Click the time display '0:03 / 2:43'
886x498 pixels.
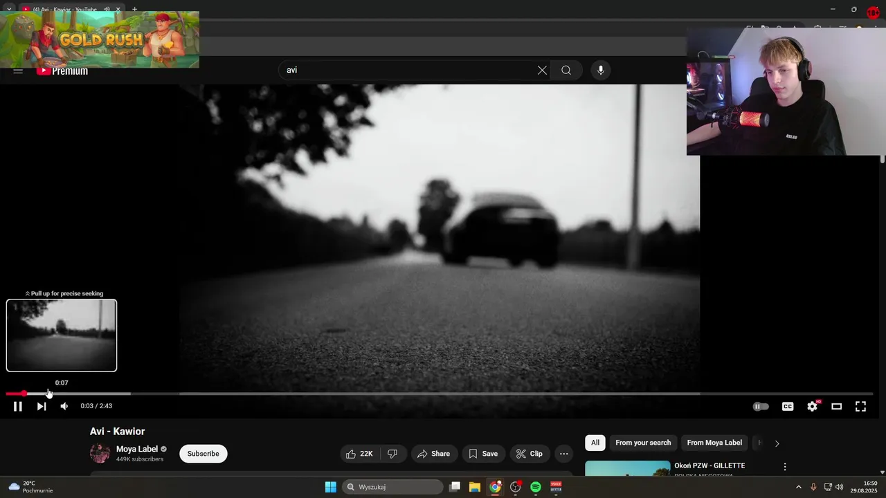96,406
